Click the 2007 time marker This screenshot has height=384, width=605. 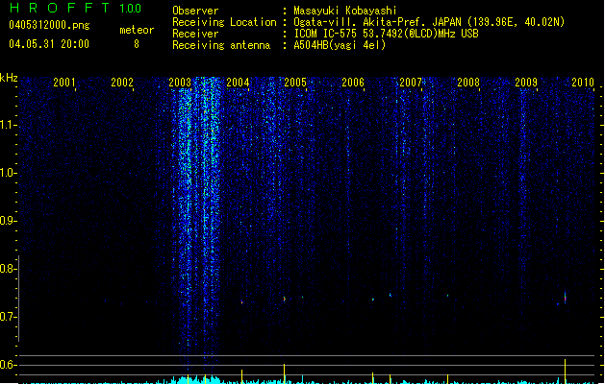[x=411, y=83]
